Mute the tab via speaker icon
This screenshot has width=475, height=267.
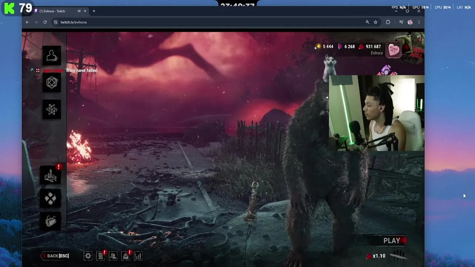pyautogui.click(x=79, y=11)
